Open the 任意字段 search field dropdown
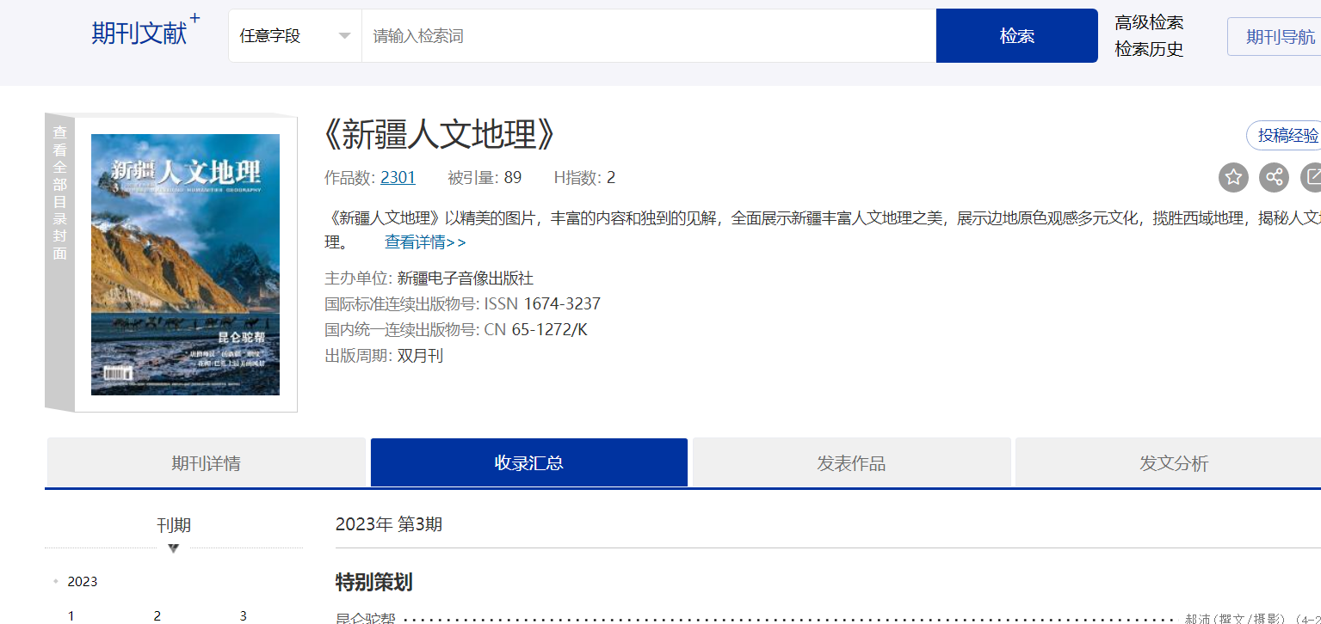The height and width of the screenshot is (624, 1321). [295, 36]
